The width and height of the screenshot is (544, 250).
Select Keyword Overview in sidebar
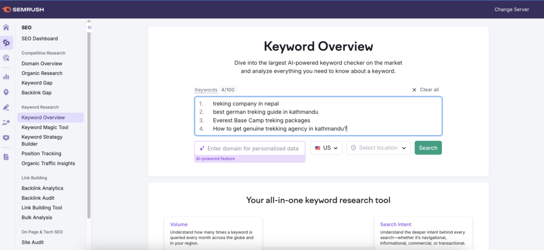50,118
